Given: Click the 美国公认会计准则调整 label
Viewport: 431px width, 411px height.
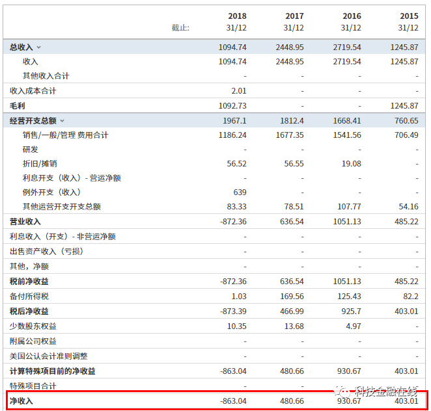Looking at the screenshot, I should click(x=49, y=356).
